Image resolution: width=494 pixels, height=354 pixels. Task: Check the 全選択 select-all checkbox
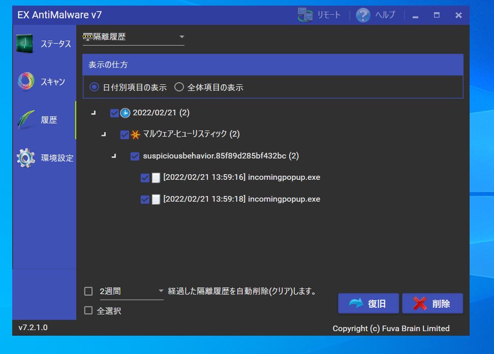coord(88,310)
